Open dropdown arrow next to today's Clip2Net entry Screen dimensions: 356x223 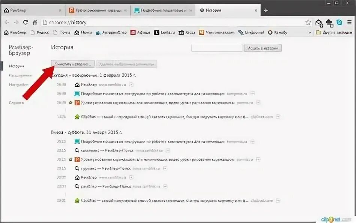click(x=278, y=117)
